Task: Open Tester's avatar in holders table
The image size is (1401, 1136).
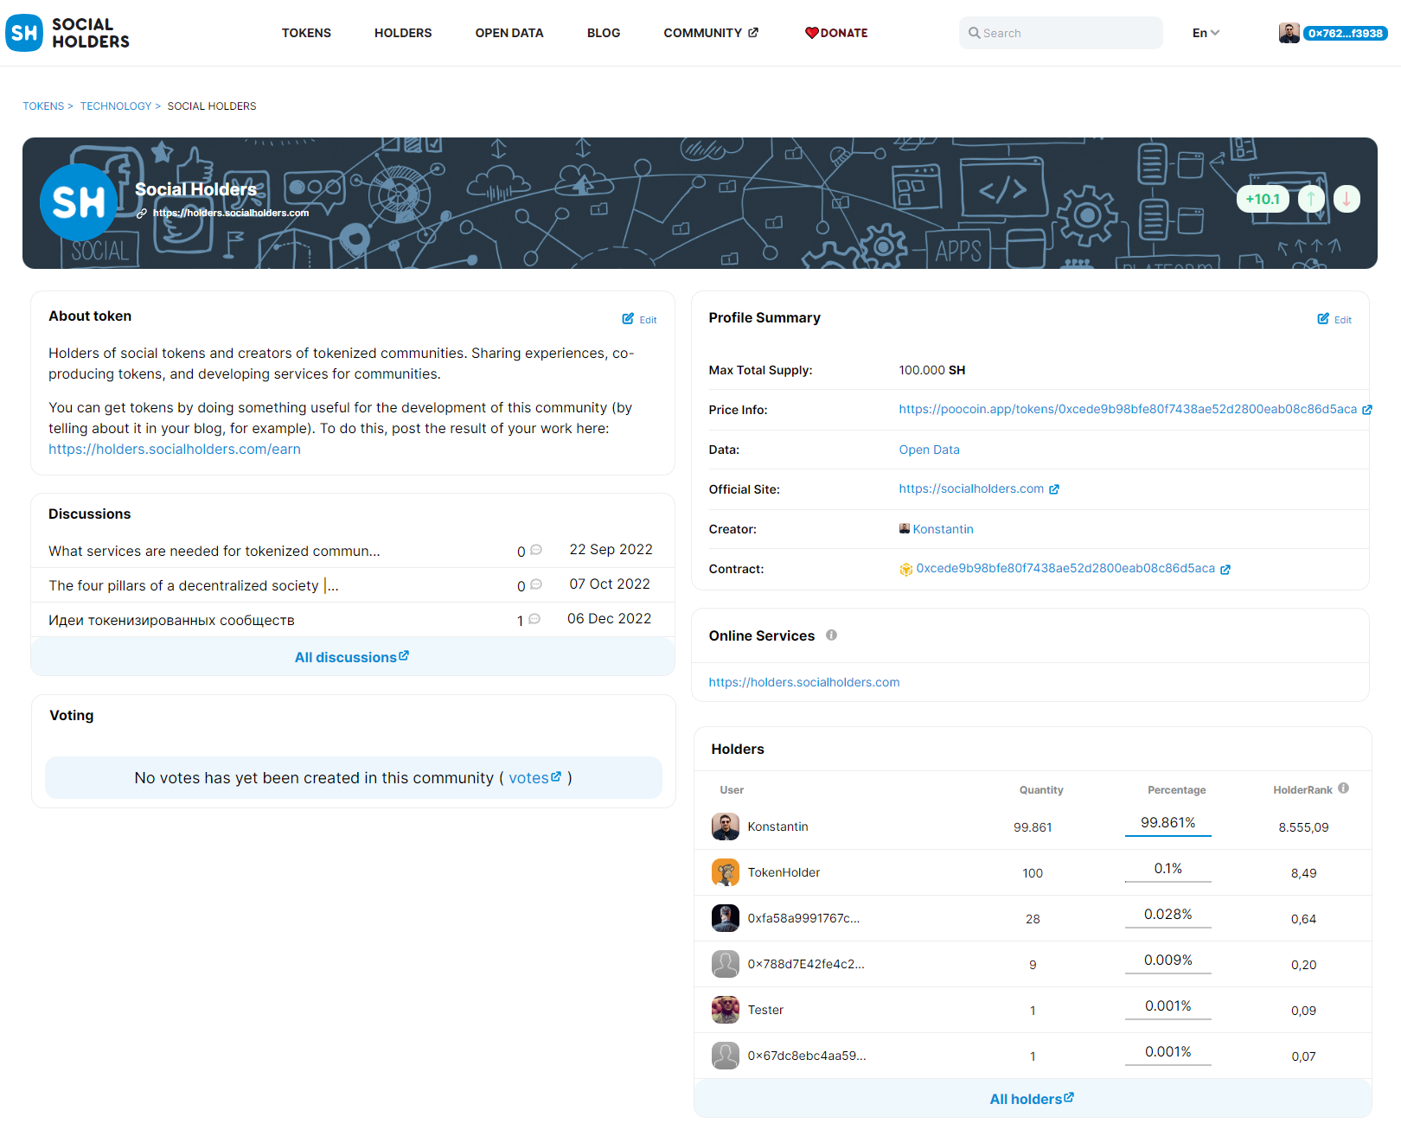Action: (726, 1010)
